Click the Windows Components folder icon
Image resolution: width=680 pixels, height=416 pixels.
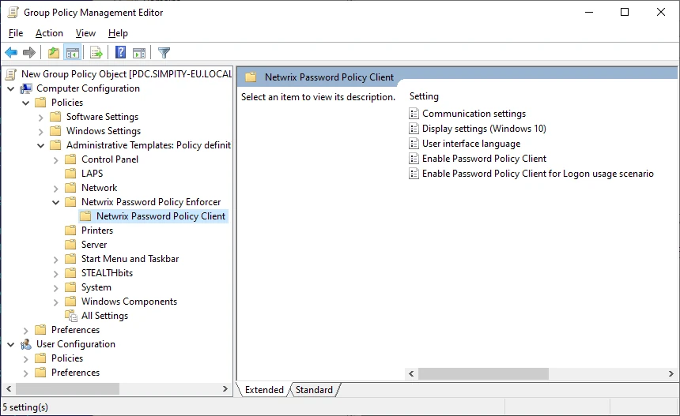click(x=70, y=302)
